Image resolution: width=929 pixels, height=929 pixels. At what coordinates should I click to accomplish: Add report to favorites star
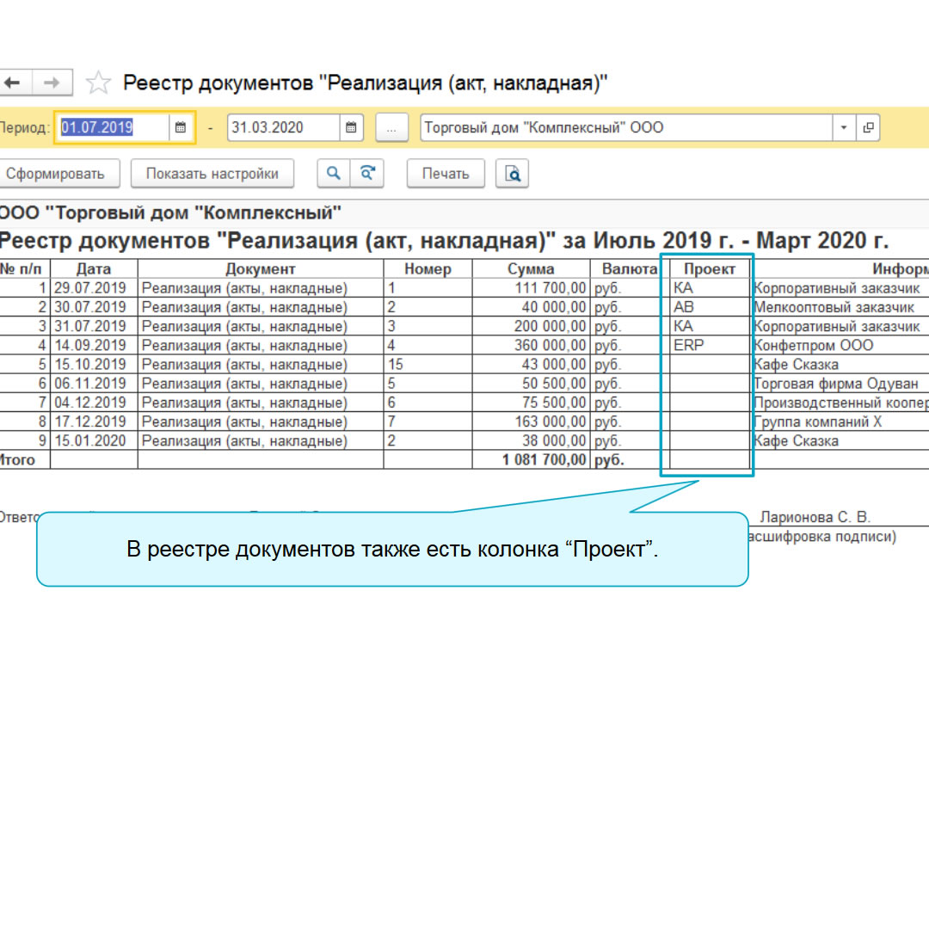click(98, 83)
